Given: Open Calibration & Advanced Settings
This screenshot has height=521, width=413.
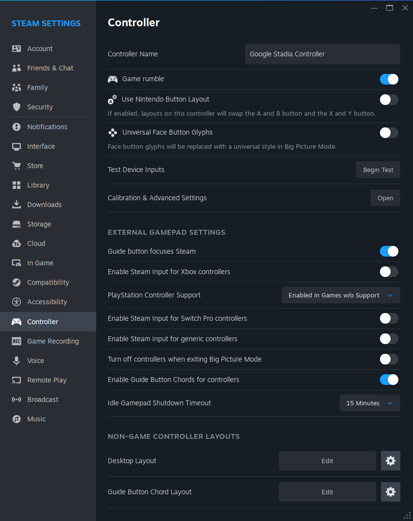Looking at the screenshot, I should click(385, 198).
